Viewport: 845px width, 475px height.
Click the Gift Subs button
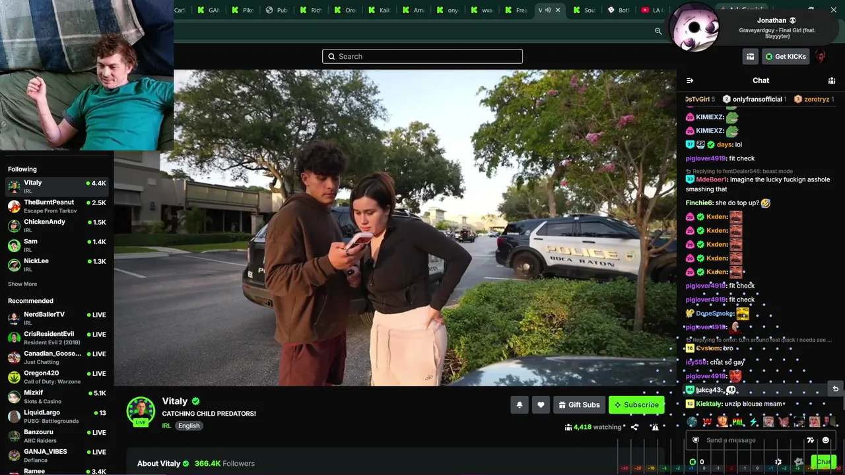579,405
